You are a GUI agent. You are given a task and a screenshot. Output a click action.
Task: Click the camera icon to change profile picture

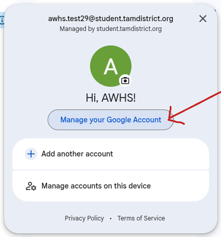[x=125, y=81]
